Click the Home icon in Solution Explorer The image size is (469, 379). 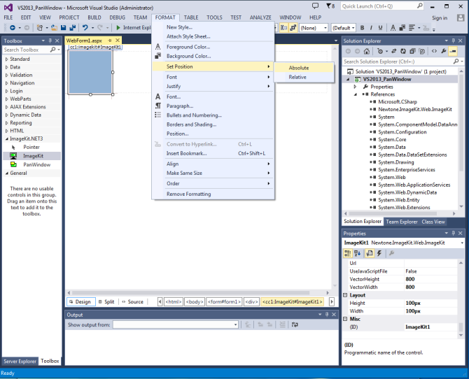(x=366, y=52)
